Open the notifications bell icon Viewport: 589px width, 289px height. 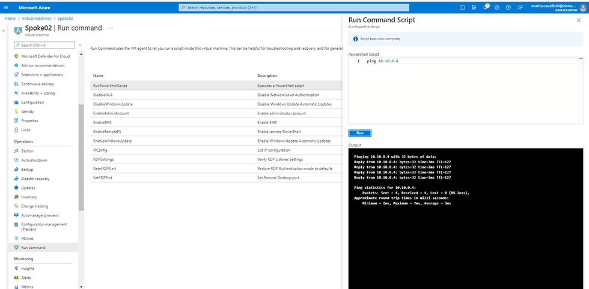[486, 7]
